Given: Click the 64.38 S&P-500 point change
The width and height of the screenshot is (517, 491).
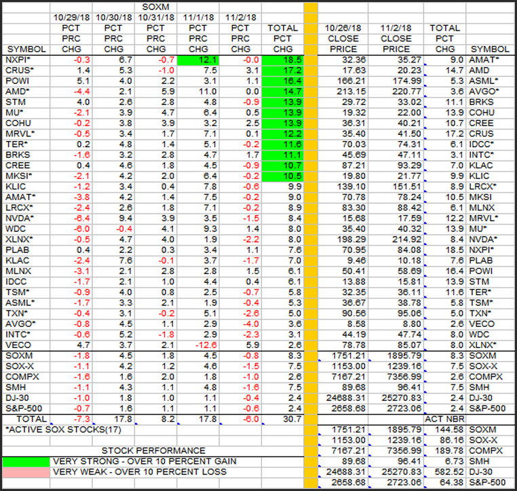Looking at the screenshot, I should click(x=451, y=482).
